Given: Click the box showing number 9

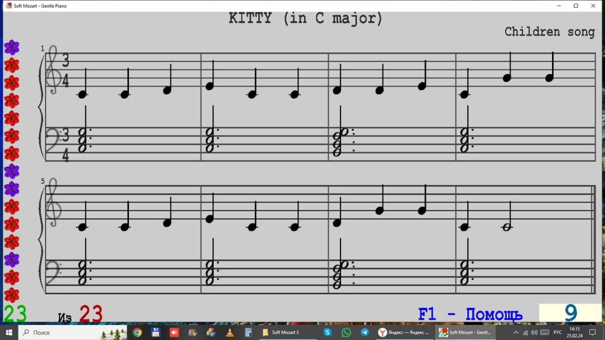Looking at the screenshot, I should pos(571,313).
